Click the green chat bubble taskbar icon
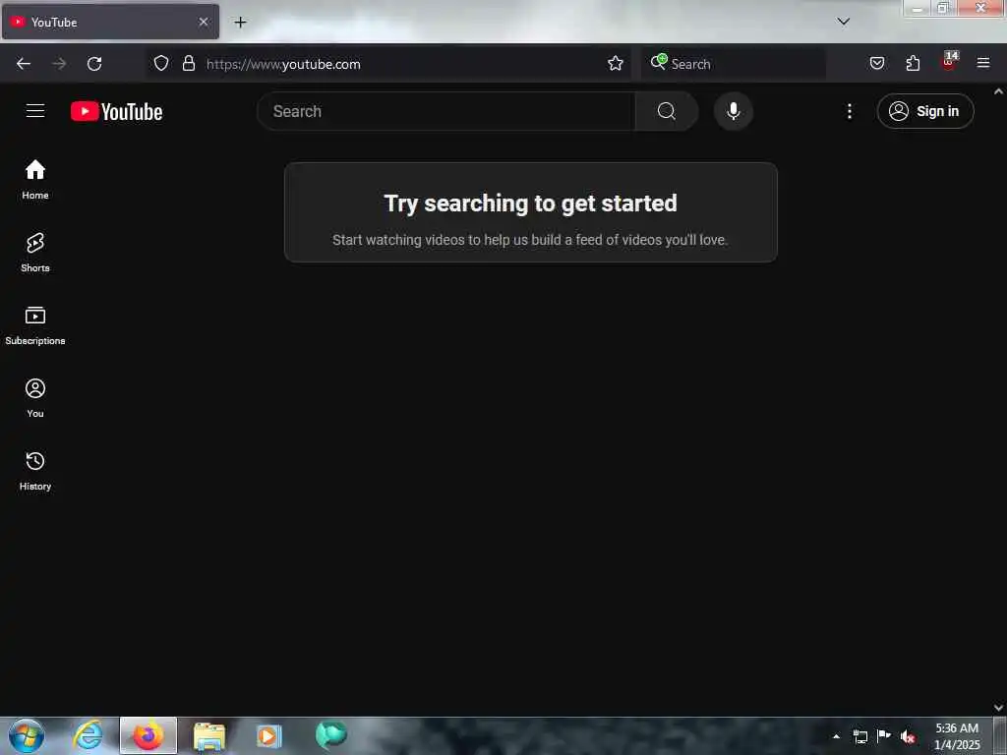 (x=330, y=735)
